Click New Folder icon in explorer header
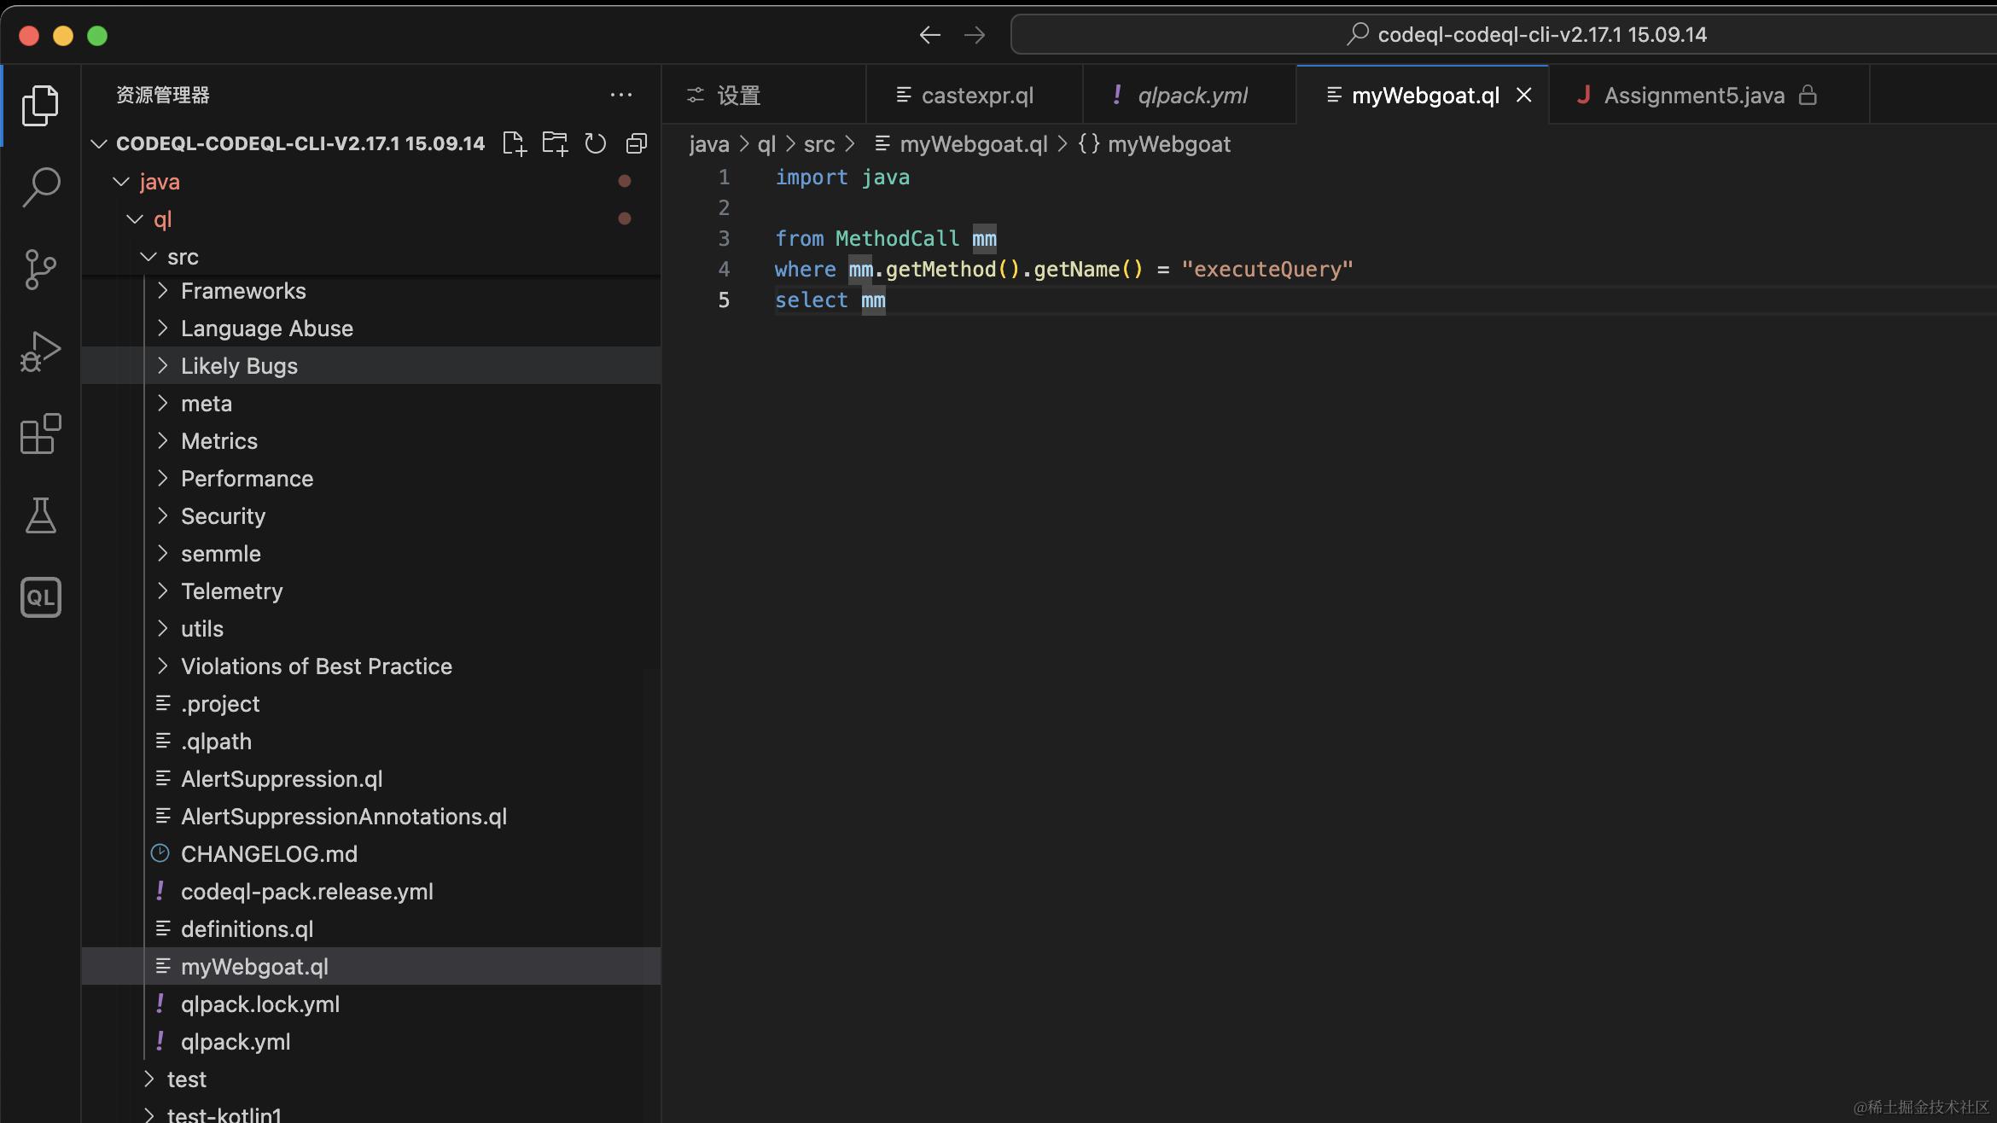 click(555, 143)
